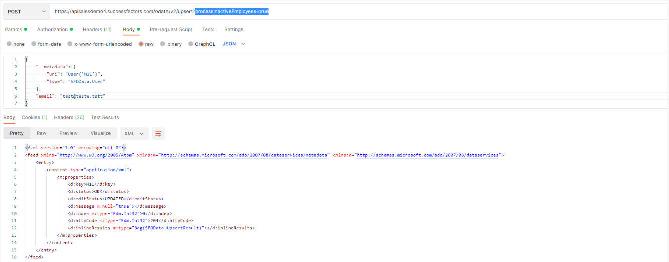
Task: Click the d:inlineResults response line
Action: tap(161, 228)
